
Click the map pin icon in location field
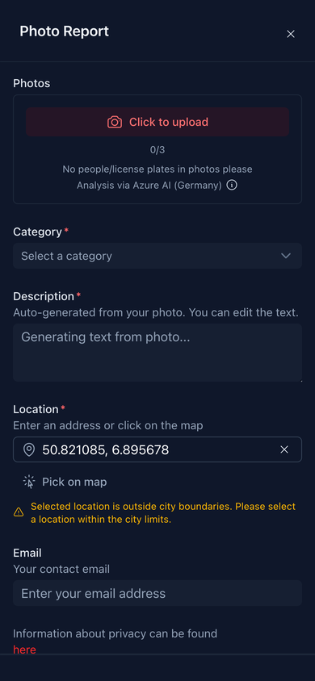tap(29, 449)
